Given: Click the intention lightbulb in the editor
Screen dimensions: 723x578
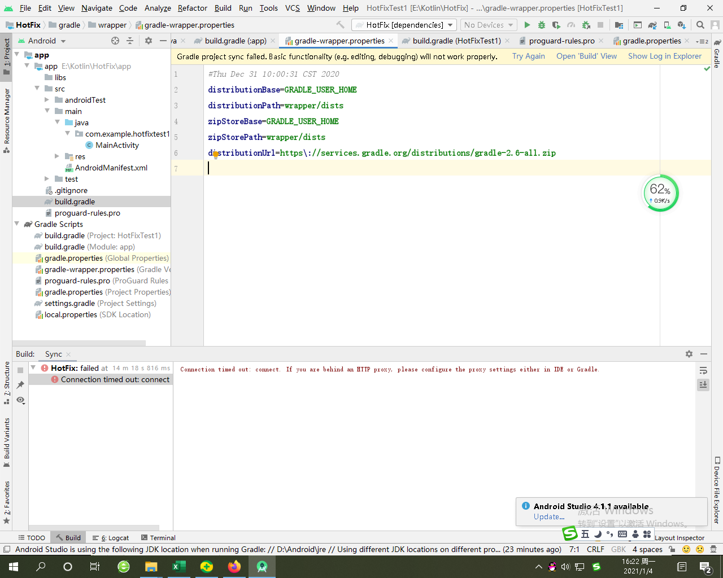Looking at the screenshot, I should point(215,155).
